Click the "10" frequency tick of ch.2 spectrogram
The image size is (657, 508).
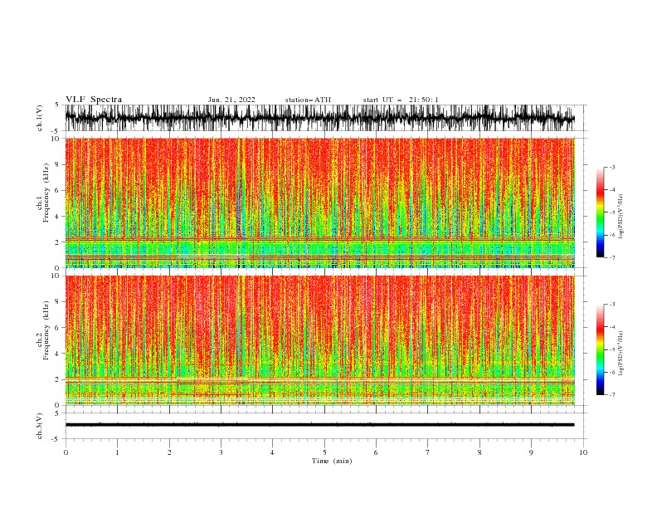tap(56, 276)
